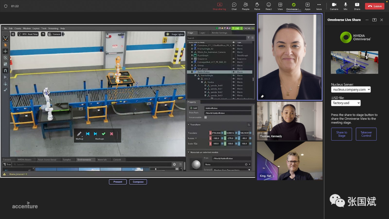Toggle visibility of ConveyorBelt_A17_PR_NVD_01
This screenshot has width=389, height=219.
pyautogui.click(x=233, y=62)
